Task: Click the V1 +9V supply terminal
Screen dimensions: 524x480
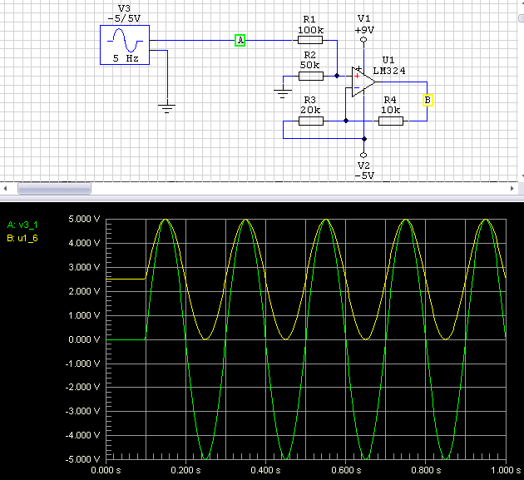Action: [363, 40]
